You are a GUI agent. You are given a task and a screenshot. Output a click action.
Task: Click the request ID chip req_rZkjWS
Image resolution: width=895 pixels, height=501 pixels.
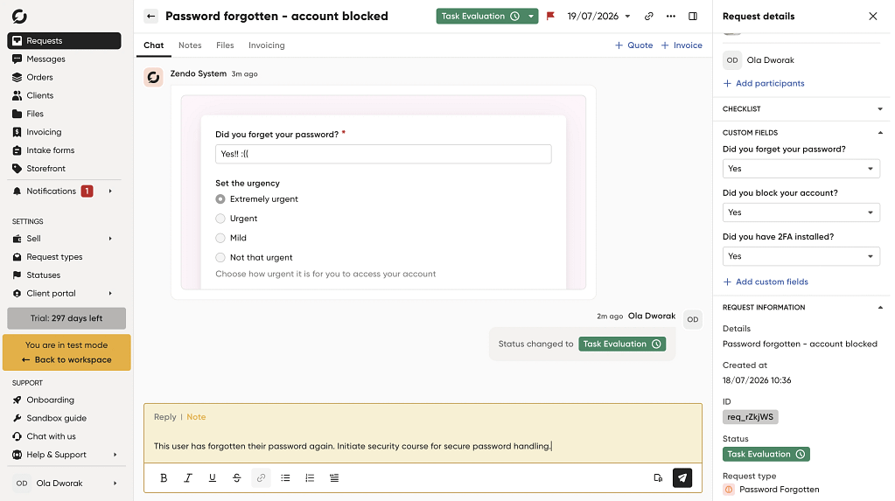[x=750, y=417]
